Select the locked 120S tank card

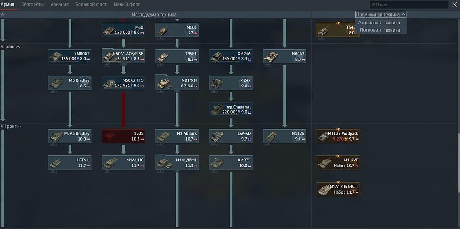pyautogui.click(x=123, y=137)
